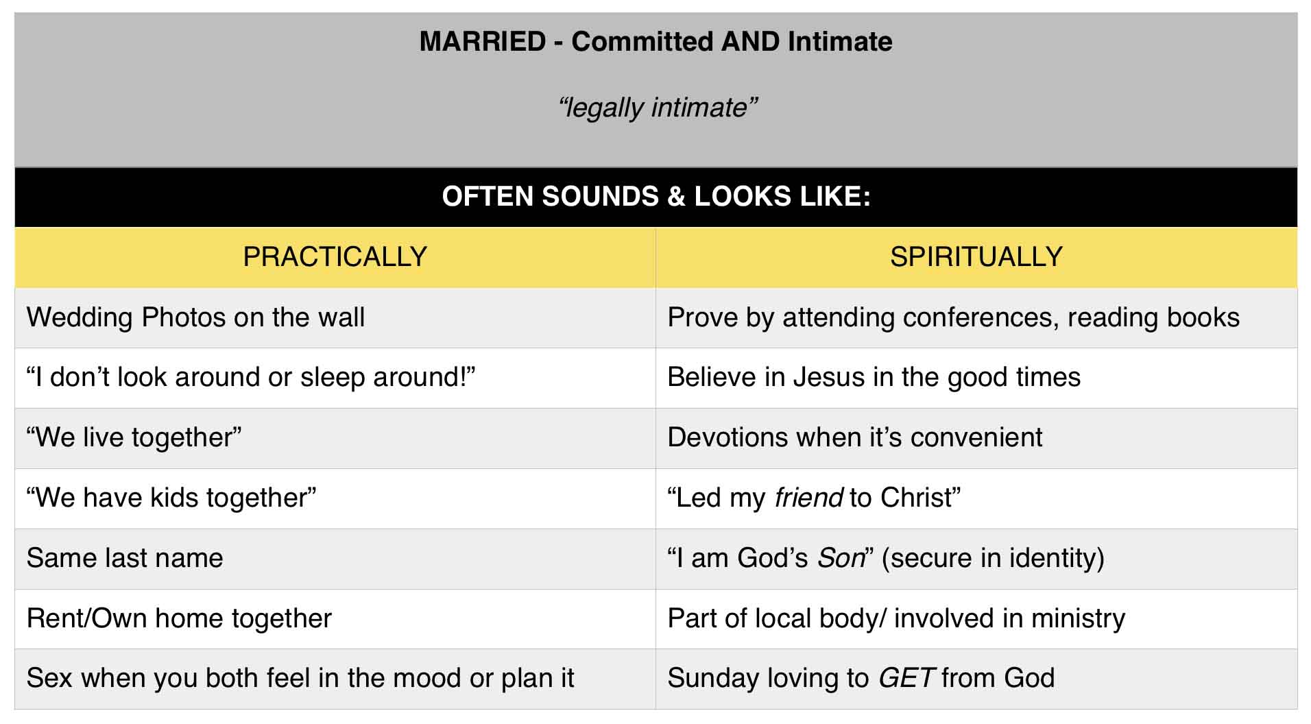Viewport: 1311px width, 724px height.
Task: Click the Wedding Photos on the wall cell
Action: coord(335,317)
